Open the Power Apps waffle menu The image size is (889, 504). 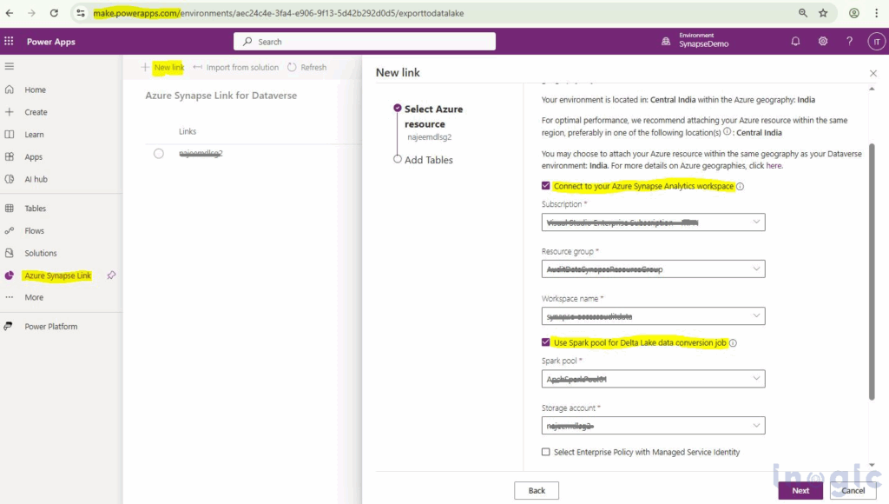(x=10, y=41)
